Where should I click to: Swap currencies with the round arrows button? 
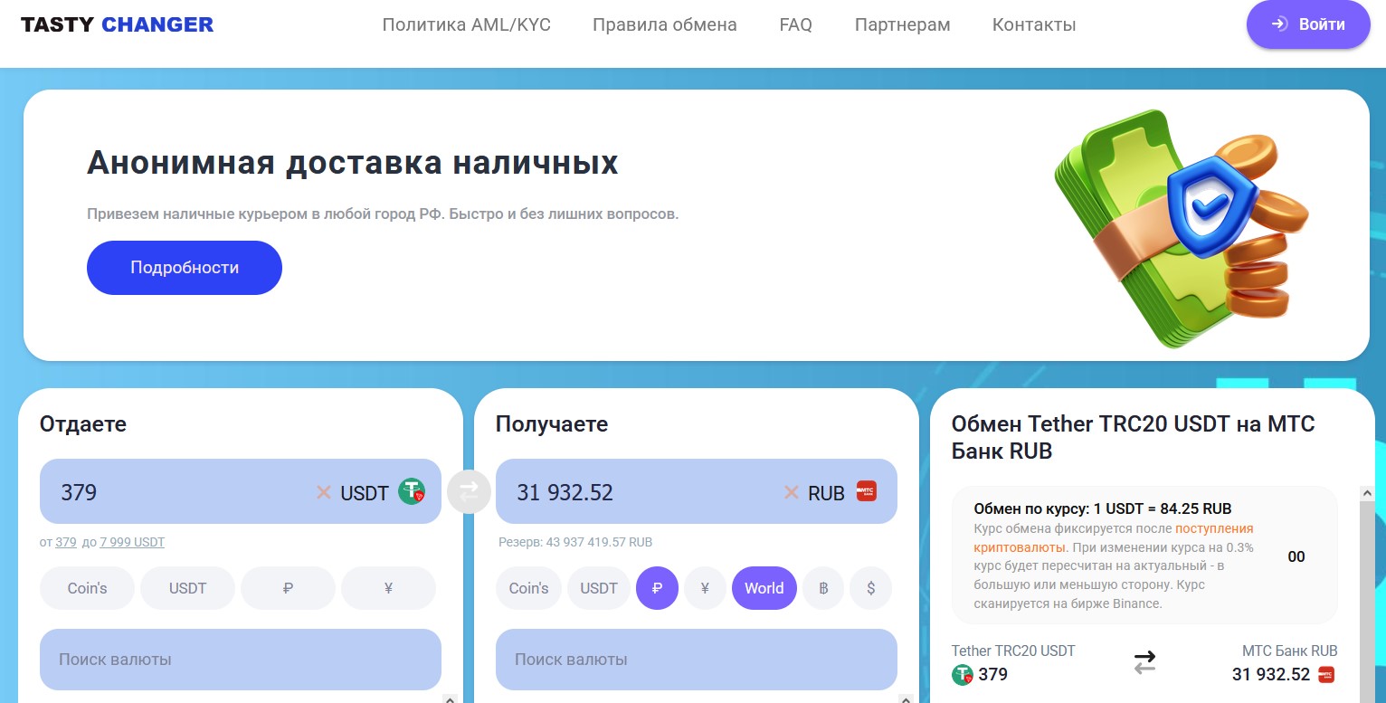tap(469, 492)
